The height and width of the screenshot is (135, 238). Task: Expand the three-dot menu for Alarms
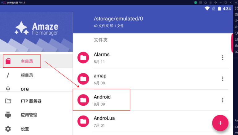pos(223,58)
